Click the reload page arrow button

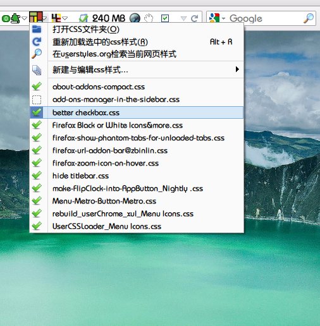click(194, 18)
